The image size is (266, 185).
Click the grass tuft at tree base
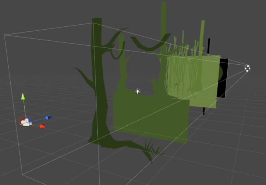click(x=153, y=148)
